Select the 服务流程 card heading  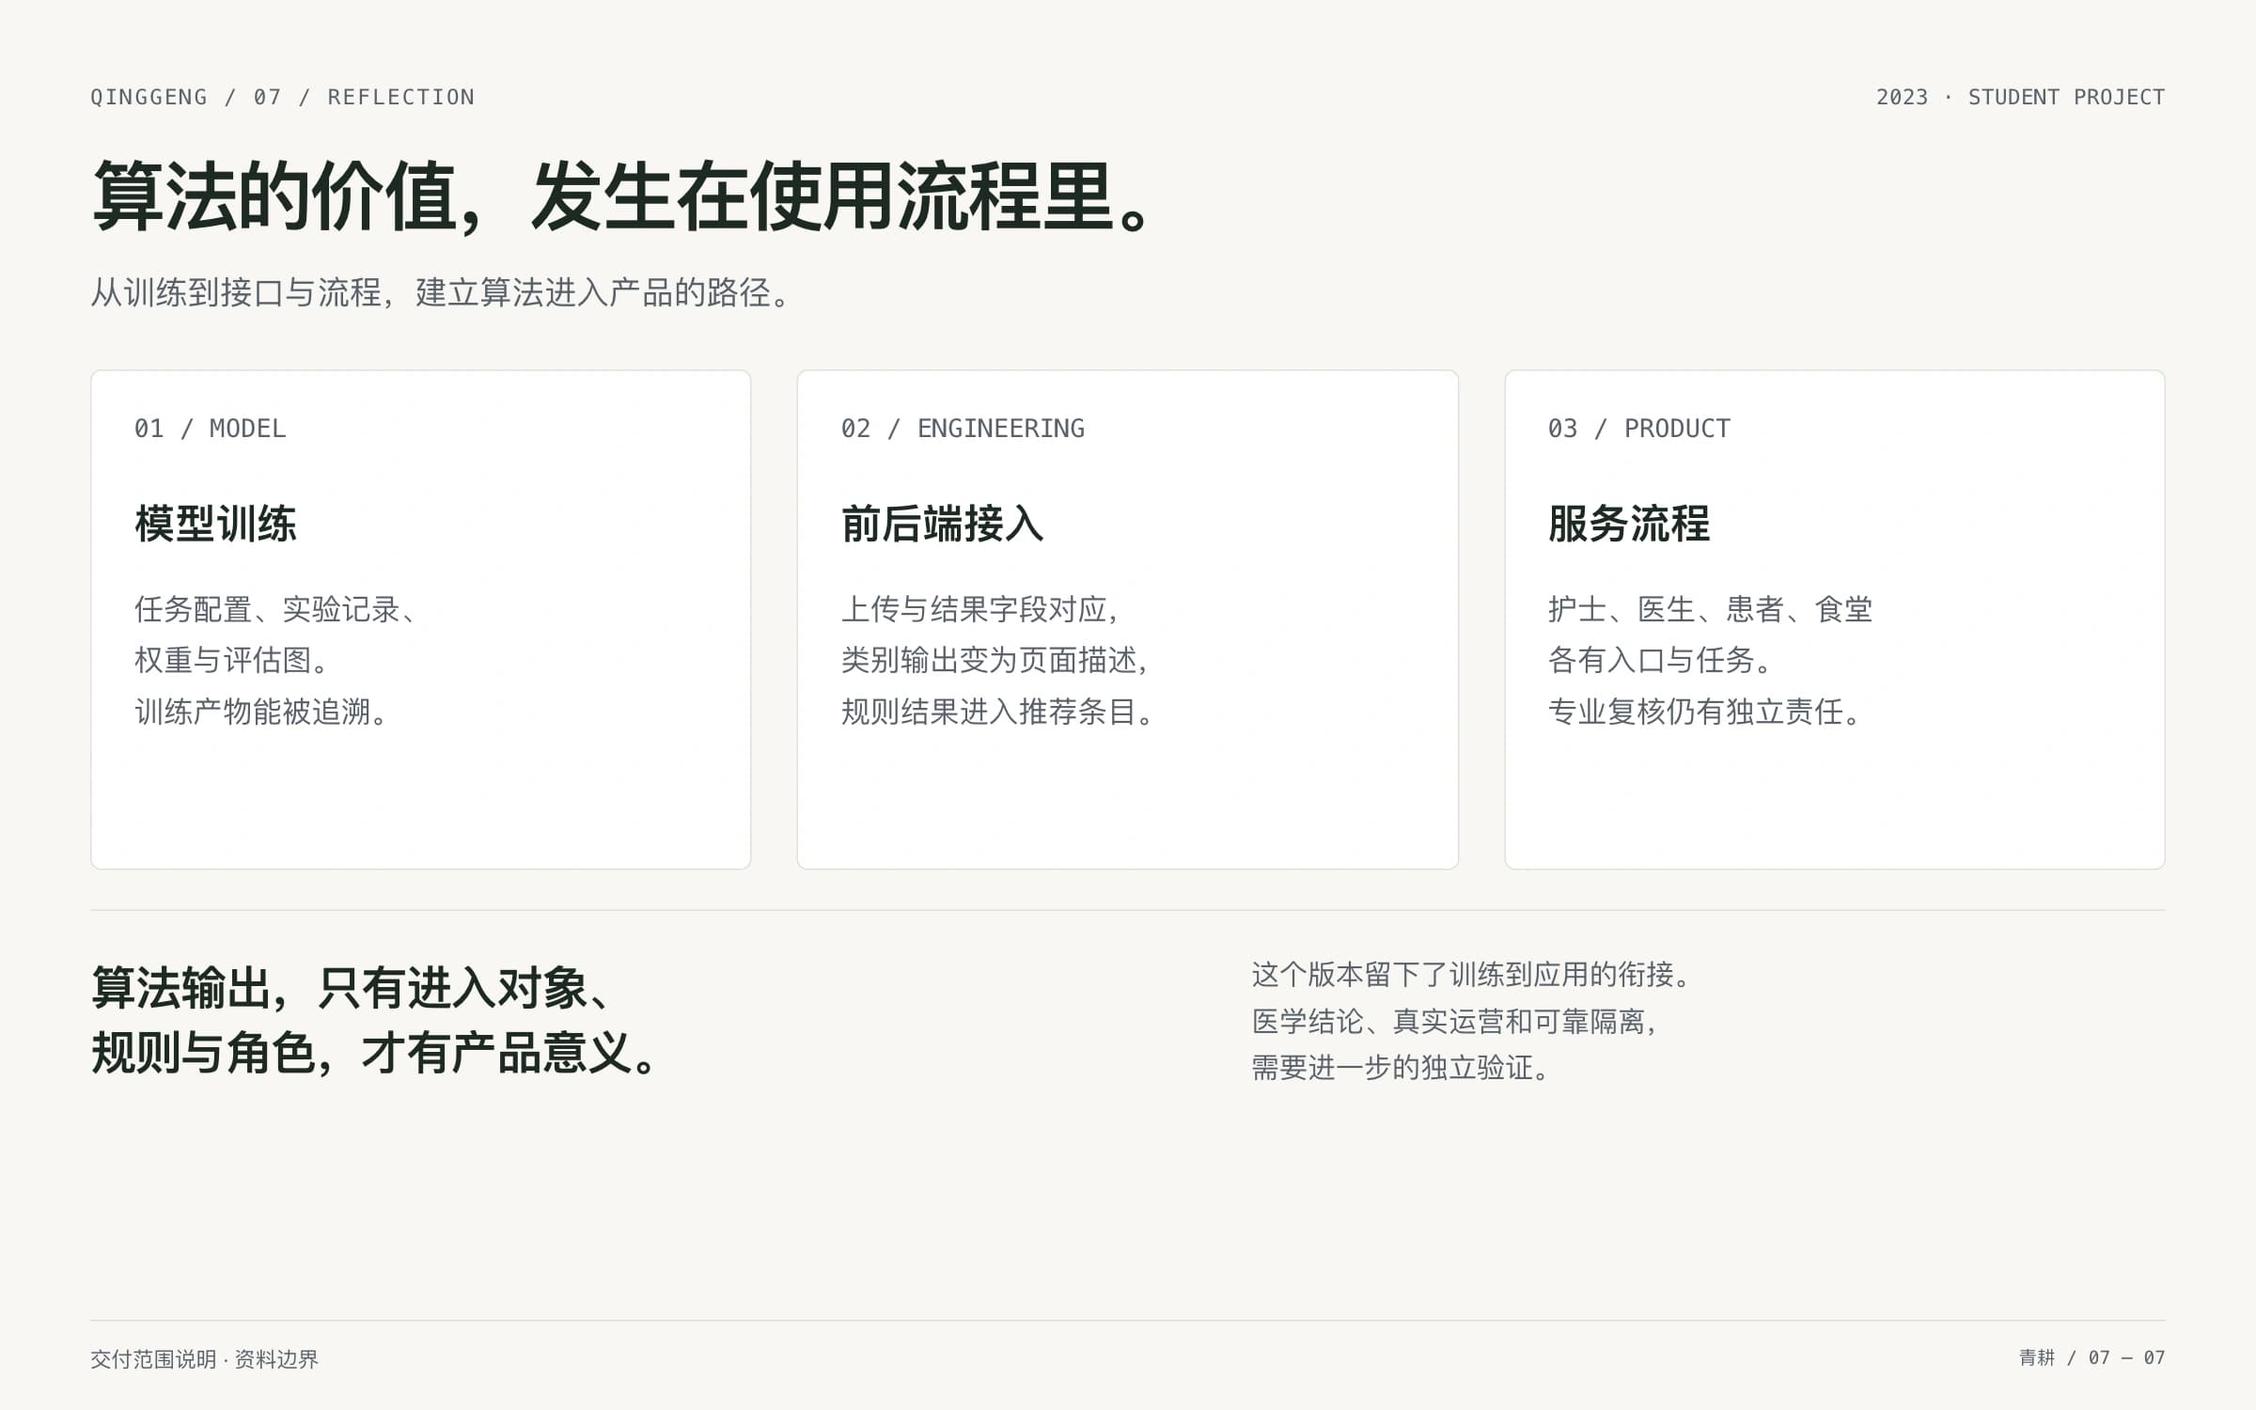click(1629, 524)
